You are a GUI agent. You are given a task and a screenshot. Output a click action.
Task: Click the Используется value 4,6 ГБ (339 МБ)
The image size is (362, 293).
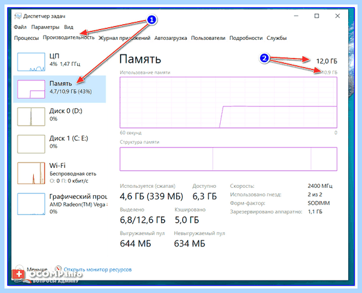point(151,196)
